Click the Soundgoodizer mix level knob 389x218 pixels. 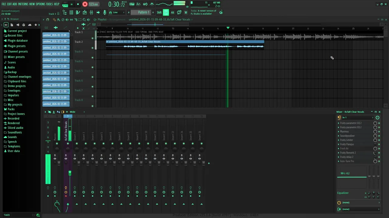tap(375, 136)
